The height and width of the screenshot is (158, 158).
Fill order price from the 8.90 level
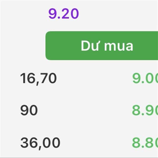tap(145, 110)
